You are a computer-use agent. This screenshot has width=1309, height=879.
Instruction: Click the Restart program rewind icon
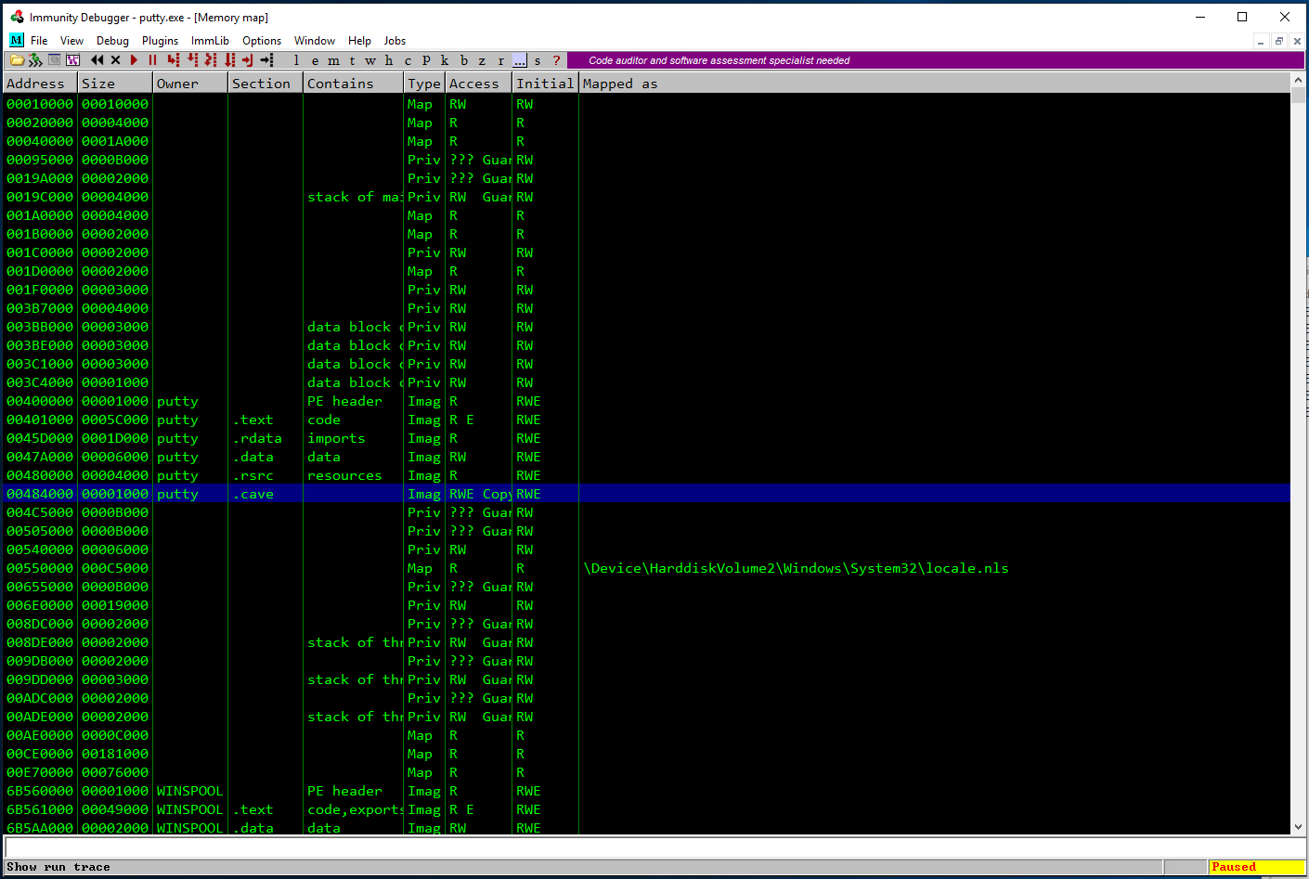[x=97, y=60]
